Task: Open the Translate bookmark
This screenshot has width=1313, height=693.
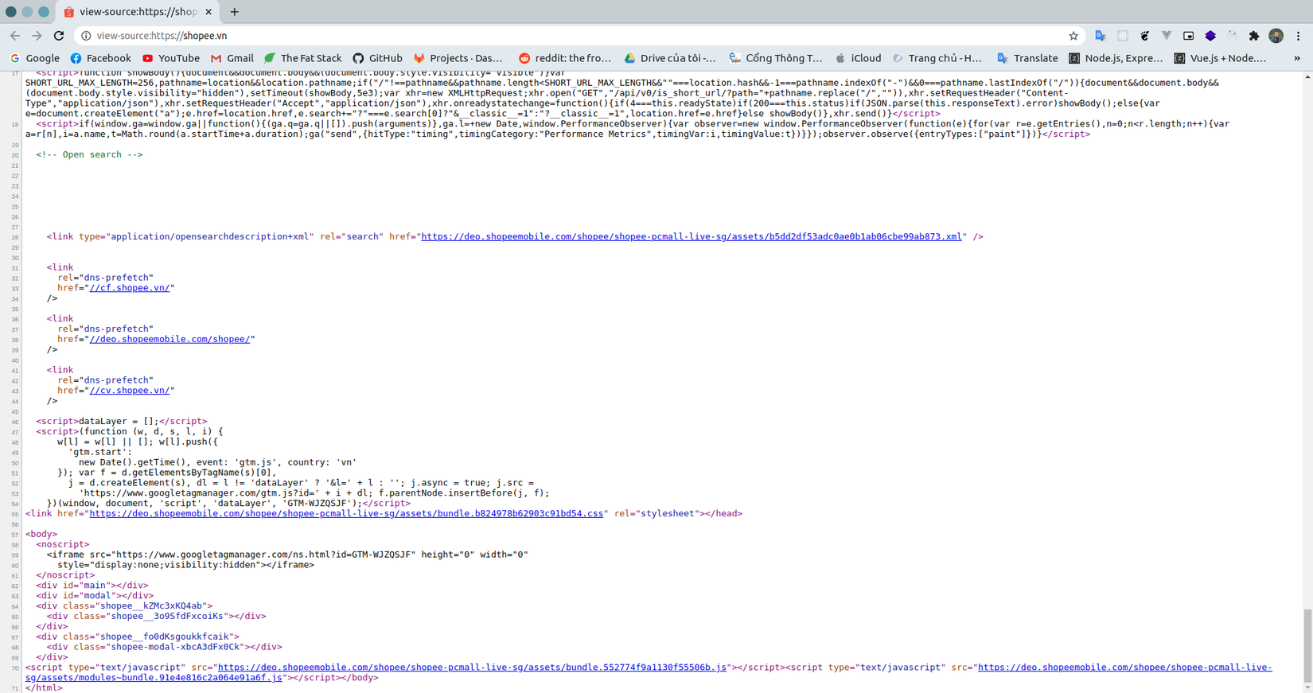Action: click(x=1027, y=58)
